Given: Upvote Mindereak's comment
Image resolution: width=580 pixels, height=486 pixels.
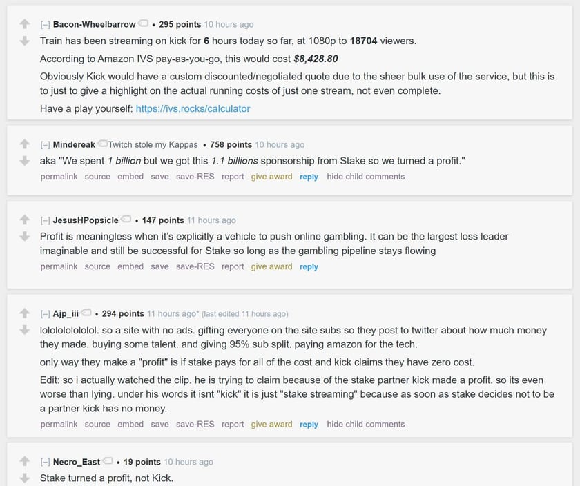Looking at the screenshot, I should [x=25, y=144].
